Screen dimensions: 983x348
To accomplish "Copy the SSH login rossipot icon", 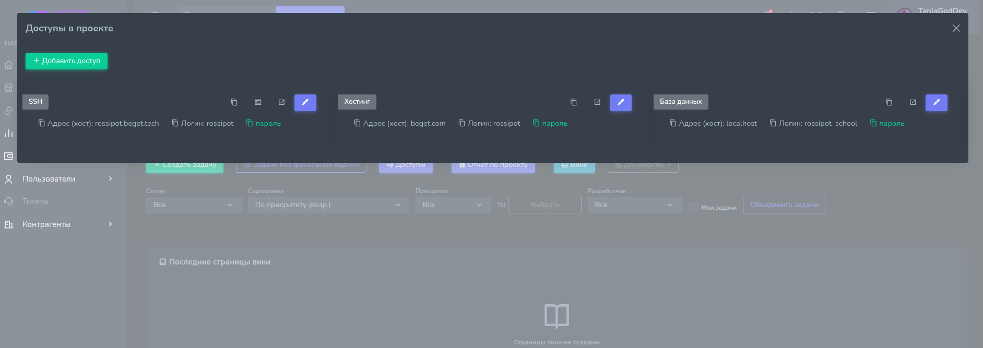I will [x=175, y=123].
